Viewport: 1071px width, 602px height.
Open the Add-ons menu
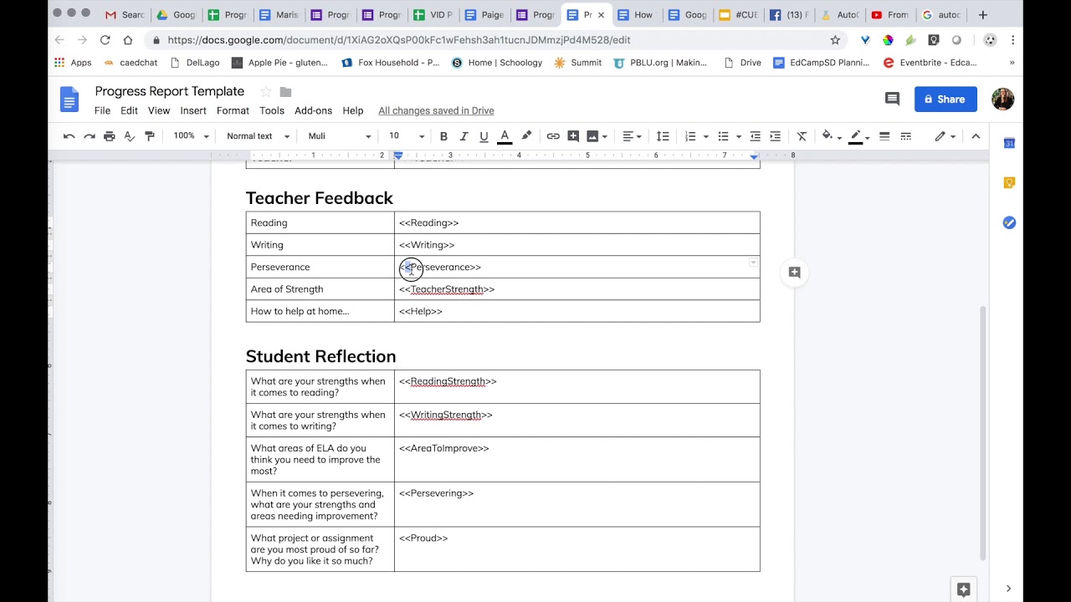pyautogui.click(x=313, y=110)
